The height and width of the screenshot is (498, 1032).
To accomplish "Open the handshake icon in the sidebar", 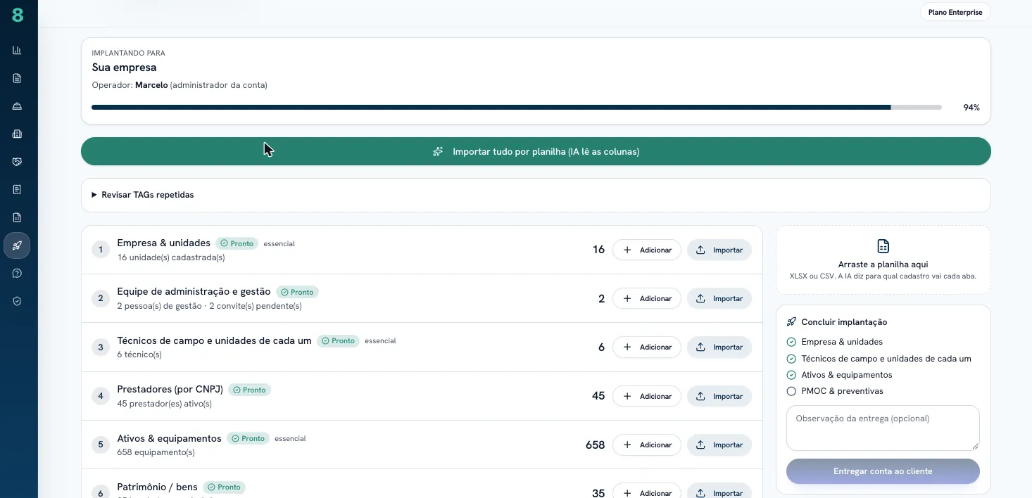I will click(x=17, y=162).
